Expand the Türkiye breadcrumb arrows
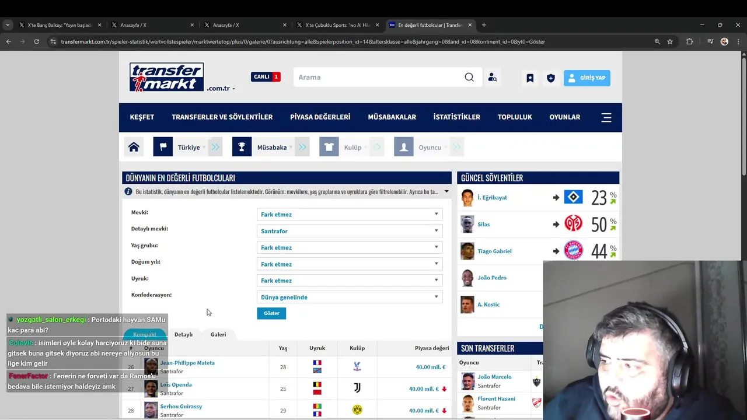The width and height of the screenshot is (747, 420). coord(215,147)
